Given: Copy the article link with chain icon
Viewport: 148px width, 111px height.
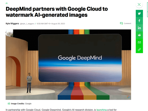Looking at the screenshot, I should (139, 49).
